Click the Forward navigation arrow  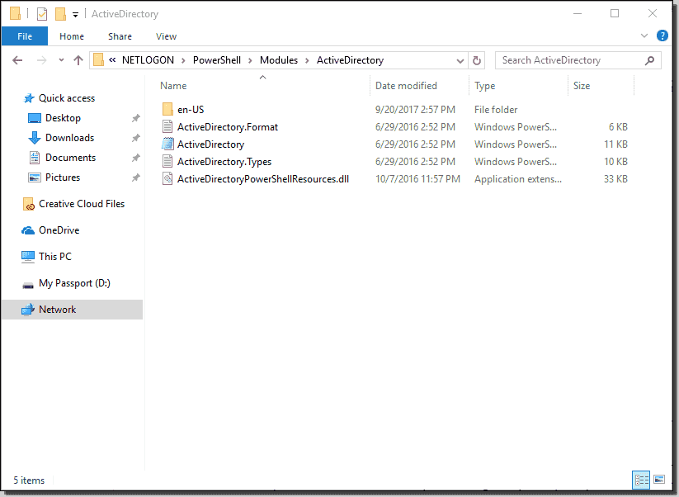41,60
